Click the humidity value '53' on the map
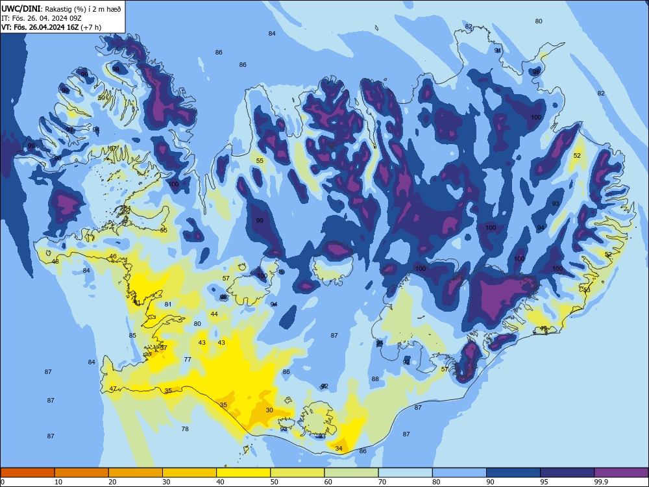This screenshot has height=487, width=649. click(587, 290)
